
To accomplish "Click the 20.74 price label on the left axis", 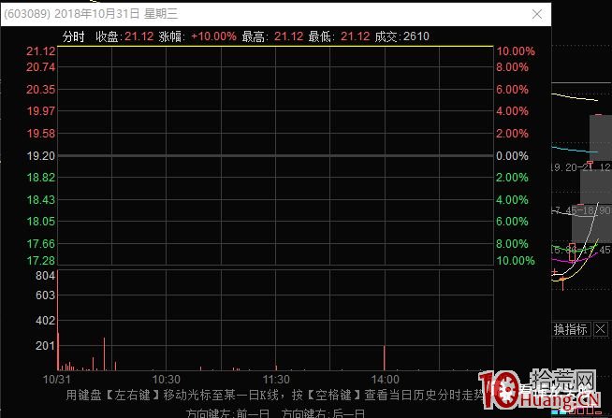I will [x=40, y=67].
